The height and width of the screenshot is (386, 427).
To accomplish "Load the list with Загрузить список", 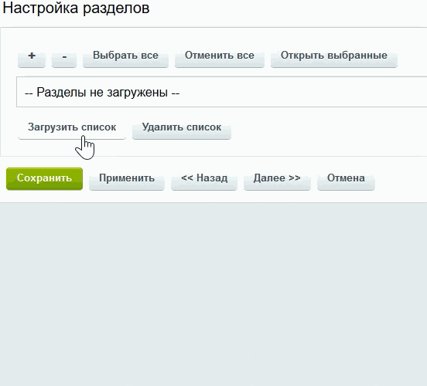I will tap(72, 127).
